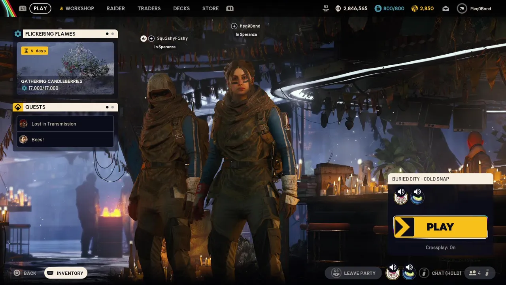Click the plus icon beside Meg0Bond nameplate
Screen dimensions: 506x285
click(234, 26)
